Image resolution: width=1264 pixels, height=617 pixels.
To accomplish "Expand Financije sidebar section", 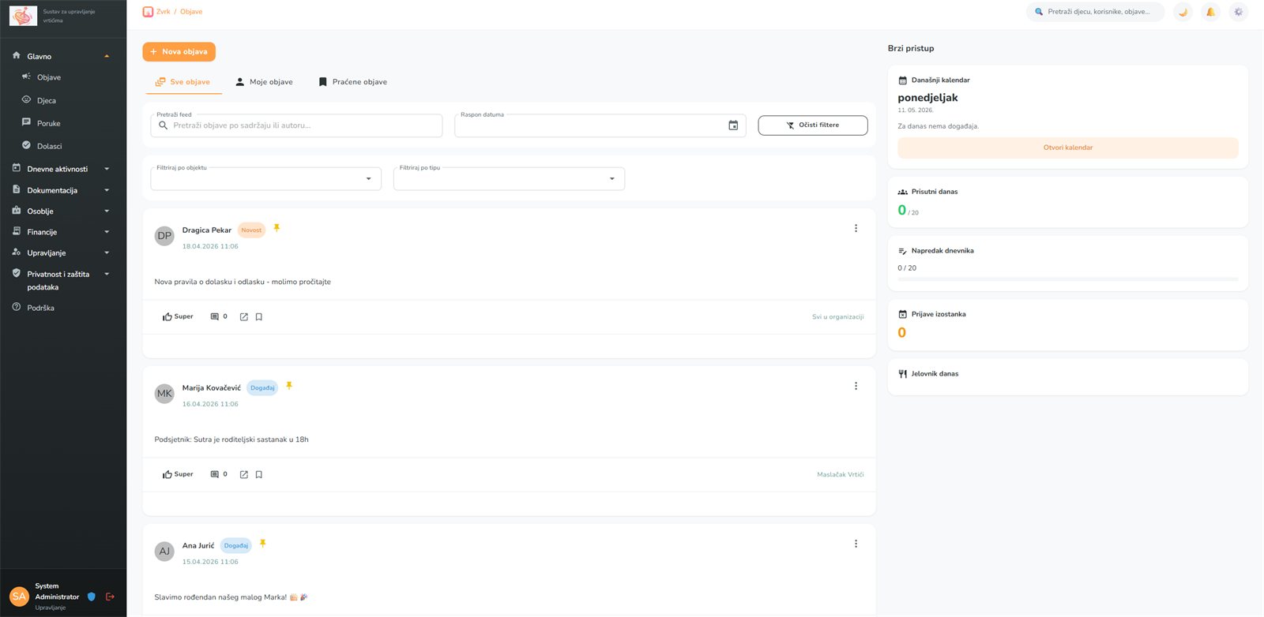I will pyautogui.click(x=63, y=232).
